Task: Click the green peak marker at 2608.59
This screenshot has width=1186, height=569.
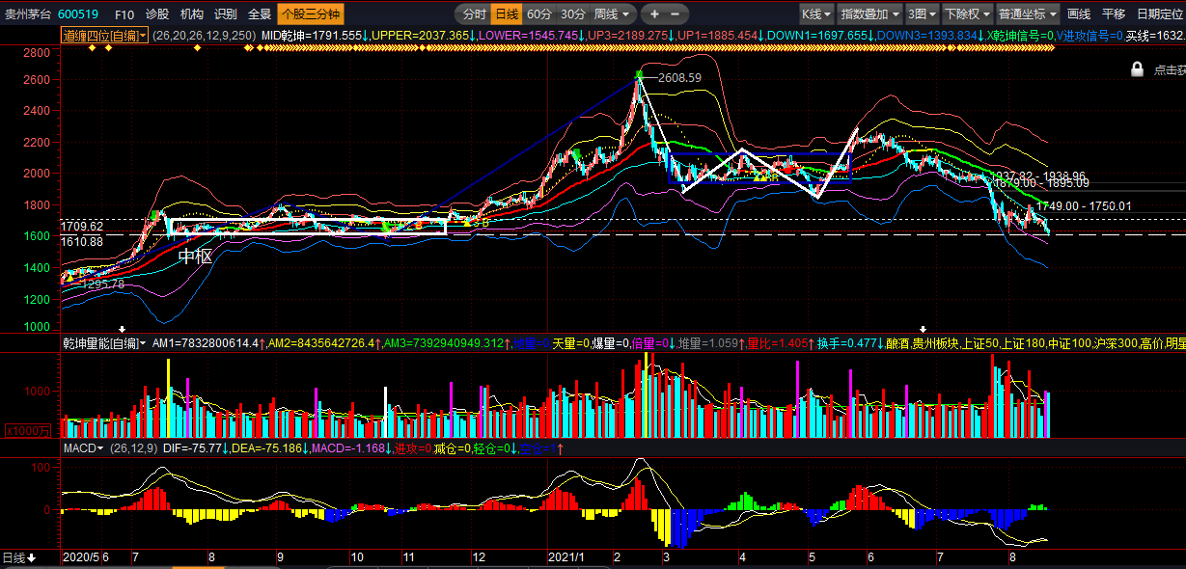Action: [639, 74]
